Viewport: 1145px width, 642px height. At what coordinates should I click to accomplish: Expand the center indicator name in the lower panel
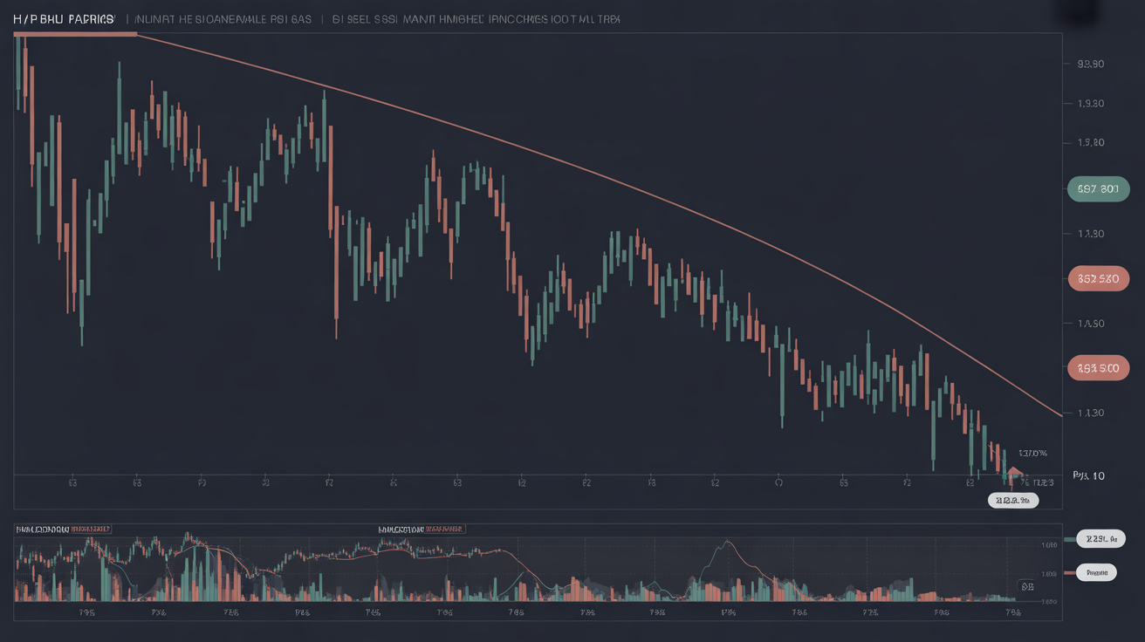click(x=400, y=529)
